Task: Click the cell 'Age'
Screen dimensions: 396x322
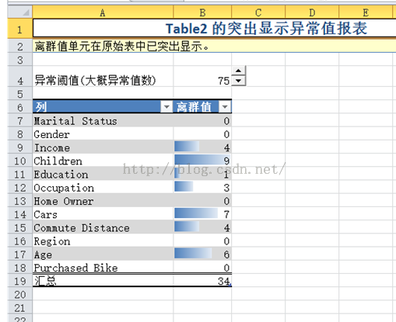Action: pyautogui.click(x=103, y=254)
